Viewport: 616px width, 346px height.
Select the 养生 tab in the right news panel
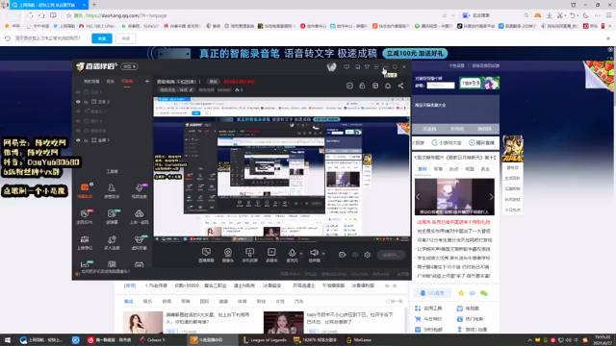point(485,169)
